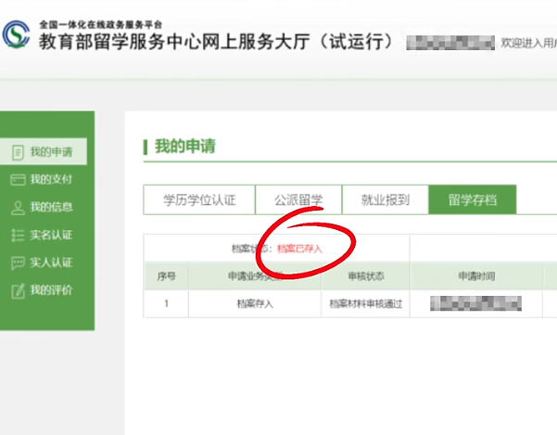The width and height of the screenshot is (557, 435).
Task: Click the active 留学存档 tab
Action: coord(473,199)
